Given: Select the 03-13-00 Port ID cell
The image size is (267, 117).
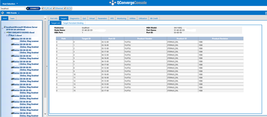Looking at the screenshot, I should click(x=113, y=48).
